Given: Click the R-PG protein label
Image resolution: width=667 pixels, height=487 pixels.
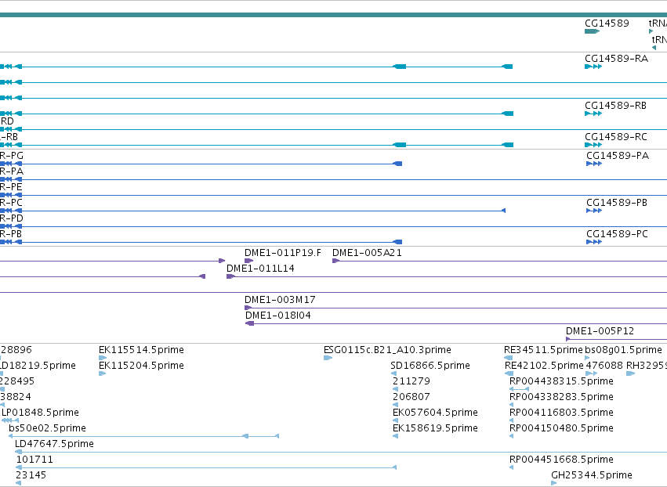Looking at the screenshot, I should 12,156.
